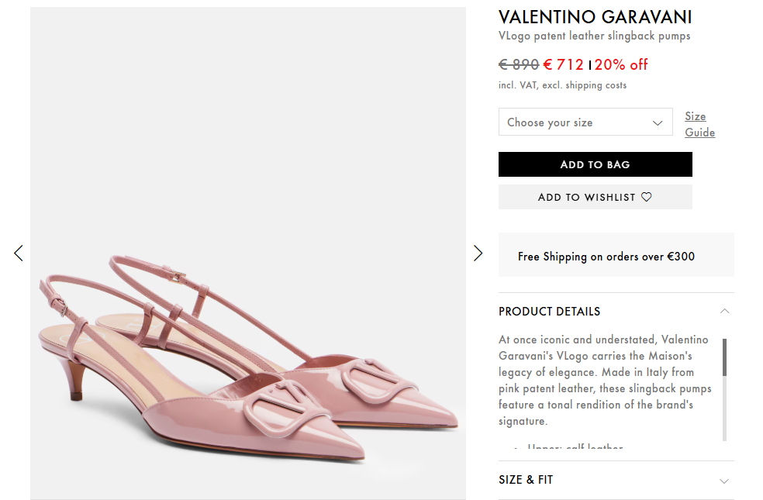Click the discounted price € 712

point(563,64)
